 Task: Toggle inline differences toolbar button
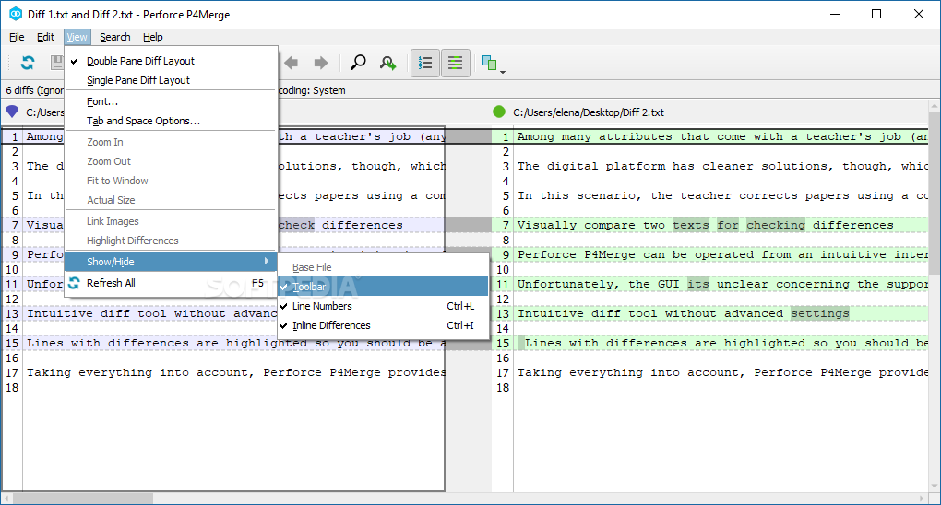click(456, 63)
